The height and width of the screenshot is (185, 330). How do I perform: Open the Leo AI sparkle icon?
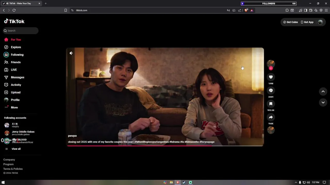click(x=316, y=10)
